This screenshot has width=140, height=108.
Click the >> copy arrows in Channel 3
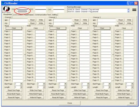click(113, 54)
